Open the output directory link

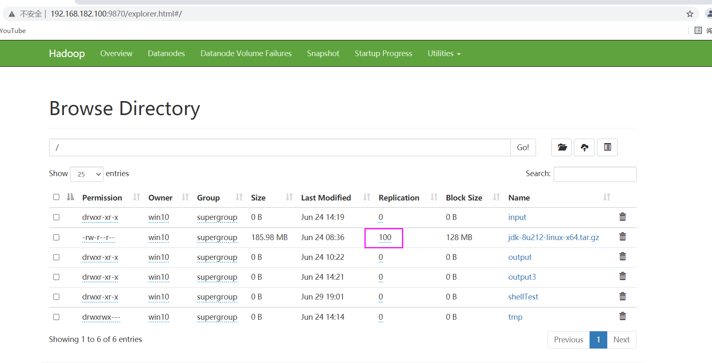coord(520,257)
